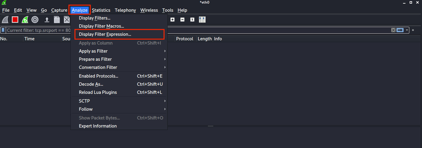This screenshot has width=422, height=148.
Task: Select Reload Lua Plugins entry
Action: [x=119, y=92]
